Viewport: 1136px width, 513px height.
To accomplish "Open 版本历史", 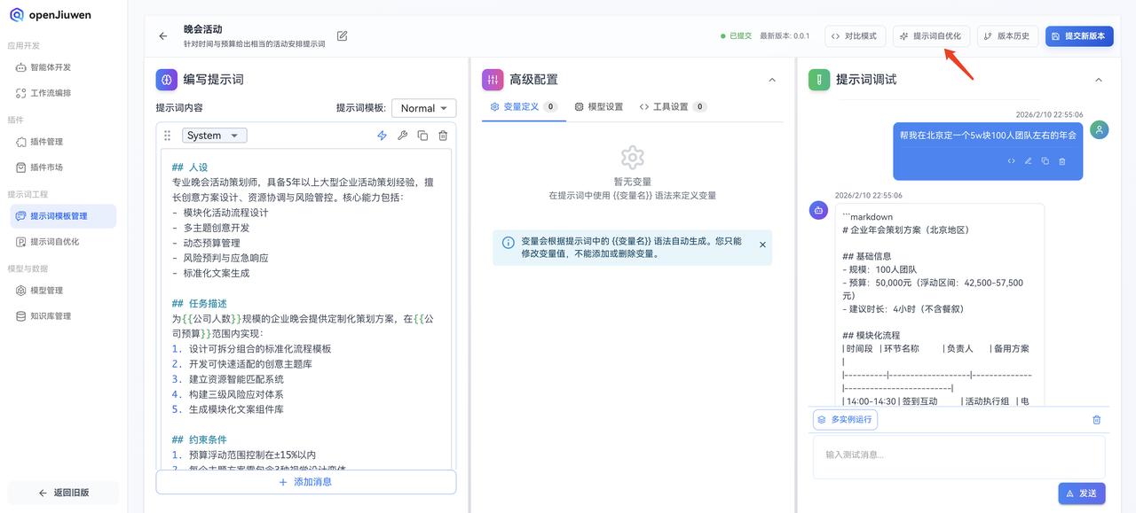I will pos(1007,36).
